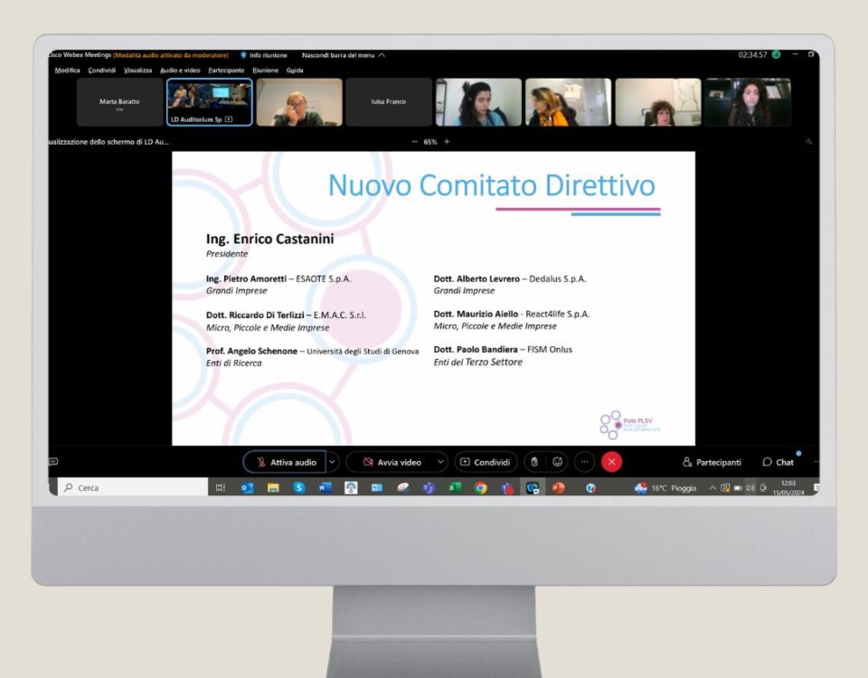This screenshot has height=678, width=868.
Task: Click the name Ing. Enrico Castanini
Action: (269, 239)
